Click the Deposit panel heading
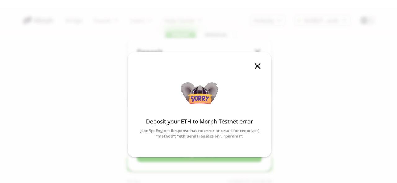397x183 pixels. click(150, 51)
